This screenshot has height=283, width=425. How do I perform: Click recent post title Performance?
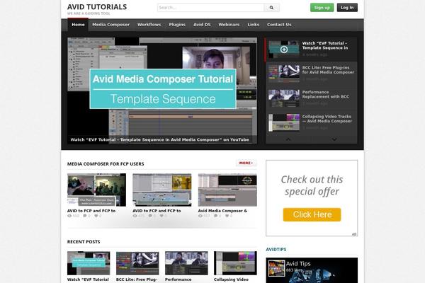pos(178,279)
